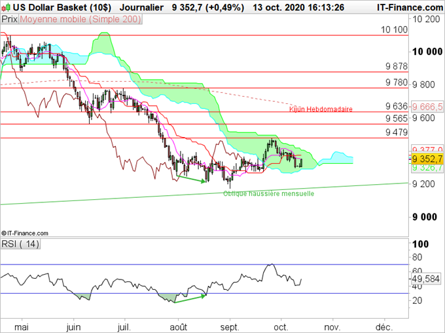Click the RSI axis value 80
This screenshot has width=445, height=333.
pos(418,257)
